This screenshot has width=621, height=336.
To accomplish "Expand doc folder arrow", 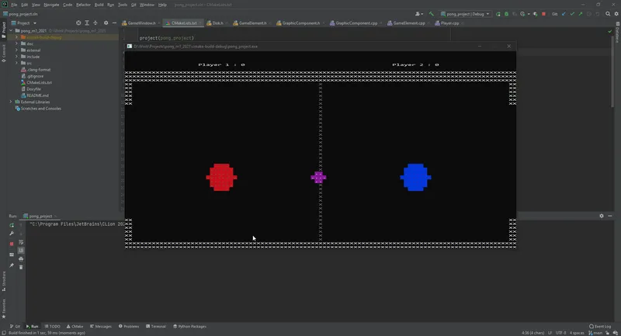I will [x=16, y=43].
